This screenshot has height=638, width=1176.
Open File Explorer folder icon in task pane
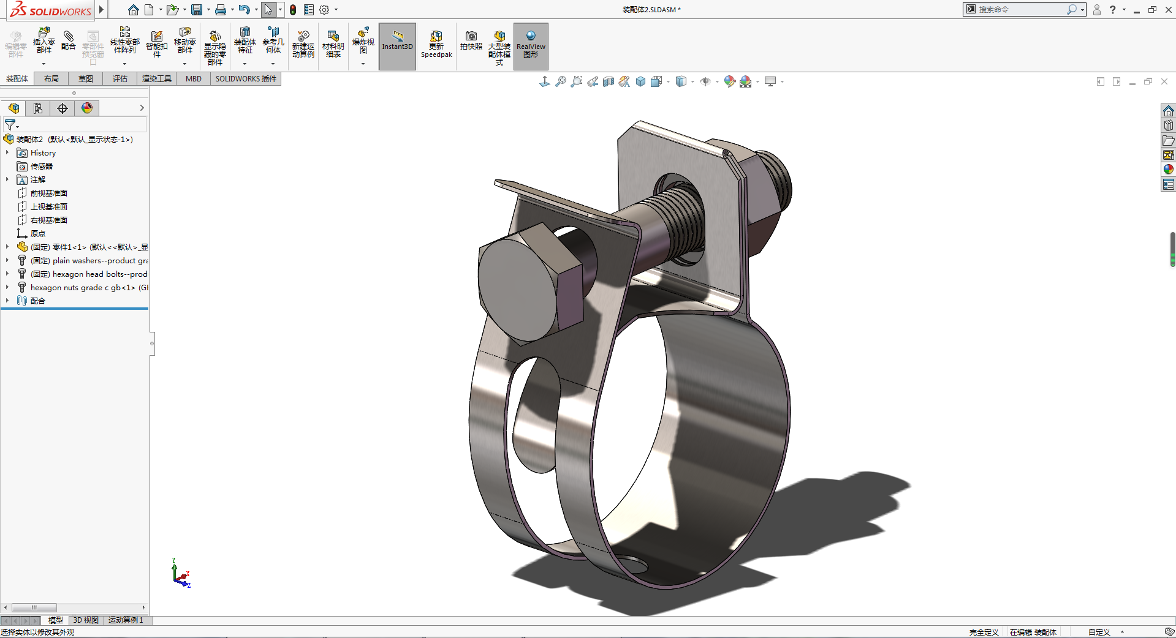coord(1169,140)
